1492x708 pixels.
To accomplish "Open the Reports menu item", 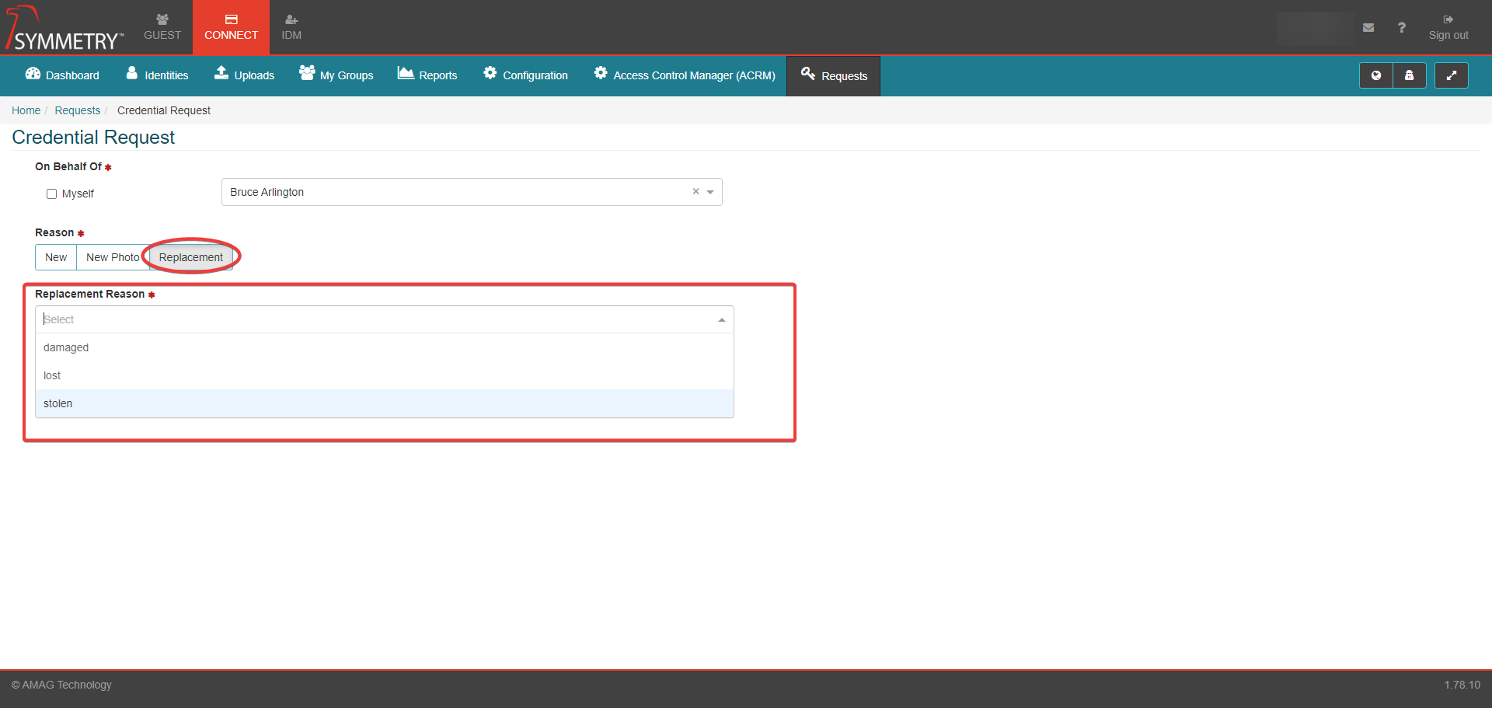I will 427,75.
